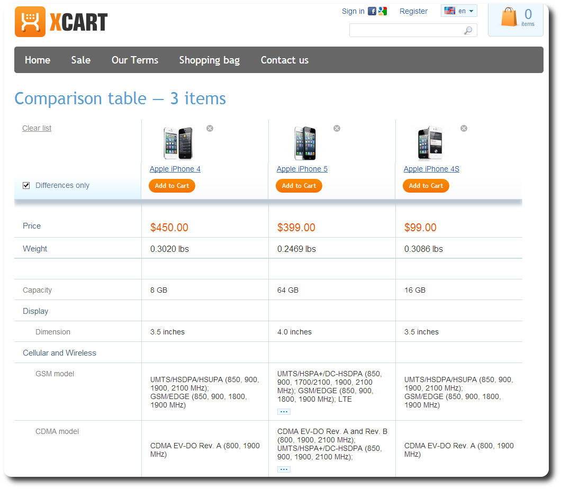
Task: Toggle the Differences only checkbox
Action: pos(26,185)
